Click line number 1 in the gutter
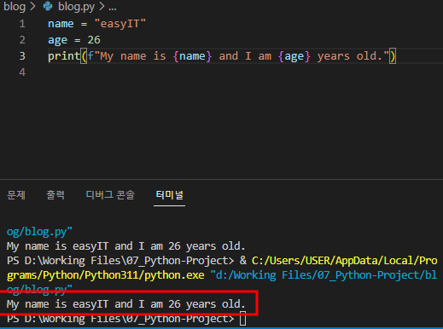This screenshot has height=329, width=443. (22, 24)
